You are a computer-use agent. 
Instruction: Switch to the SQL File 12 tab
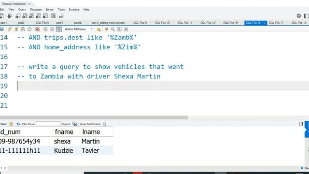(208, 23)
